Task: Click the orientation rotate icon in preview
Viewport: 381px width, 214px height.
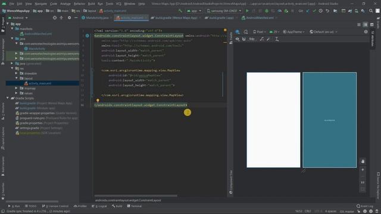Action: (x=246, y=32)
